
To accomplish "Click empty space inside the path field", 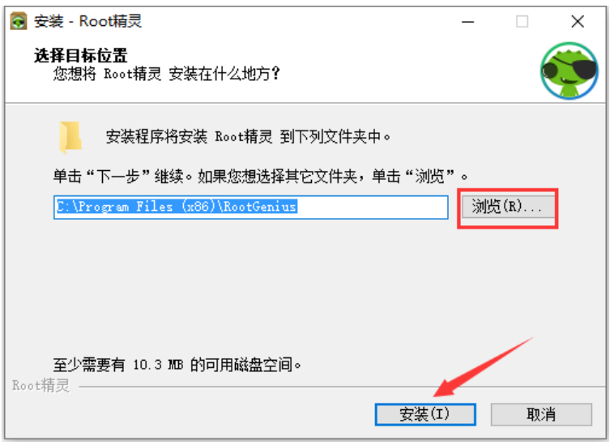I will (x=372, y=207).
